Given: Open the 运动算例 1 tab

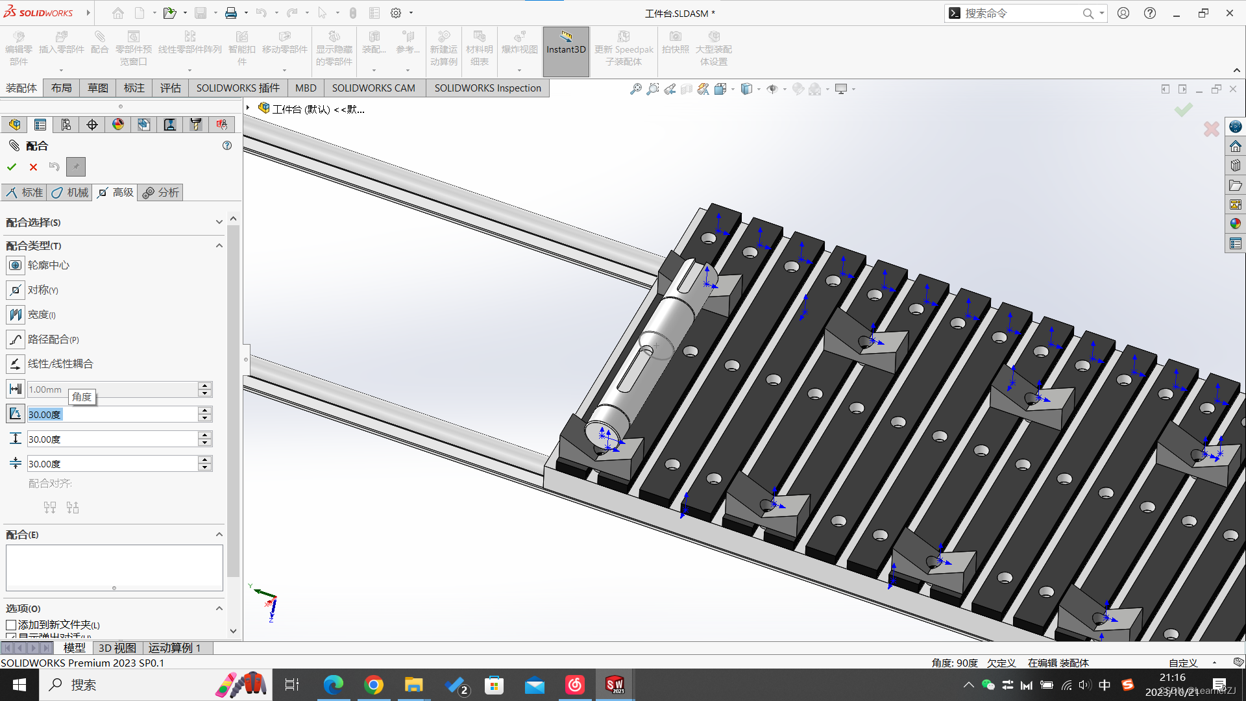Looking at the screenshot, I should 174,648.
